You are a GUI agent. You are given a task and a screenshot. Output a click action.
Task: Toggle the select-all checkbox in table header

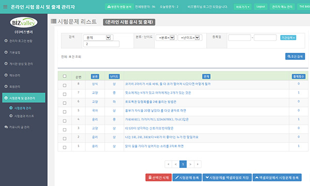point(65,76)
